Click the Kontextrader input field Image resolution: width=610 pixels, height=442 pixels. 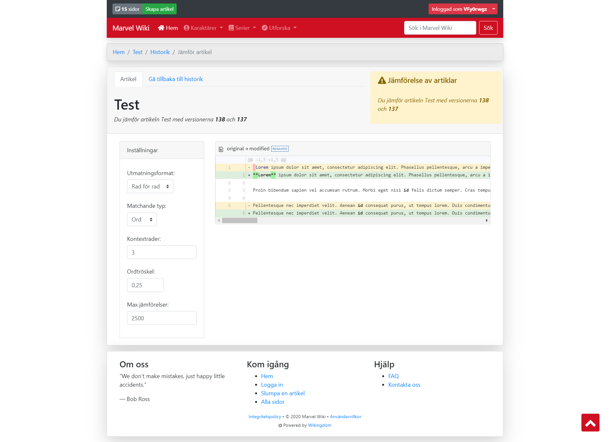pos(161,252)
